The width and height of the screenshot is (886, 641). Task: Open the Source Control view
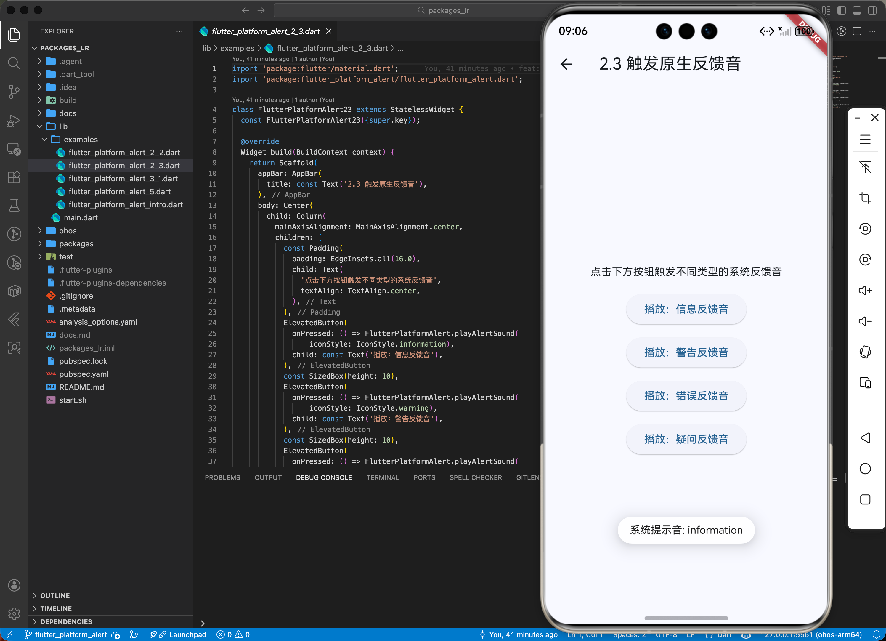(14, 92)
